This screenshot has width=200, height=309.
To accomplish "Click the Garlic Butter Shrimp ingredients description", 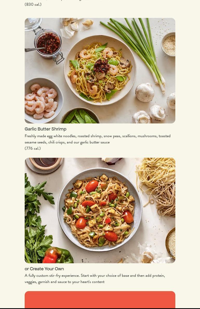I will 98,139.
